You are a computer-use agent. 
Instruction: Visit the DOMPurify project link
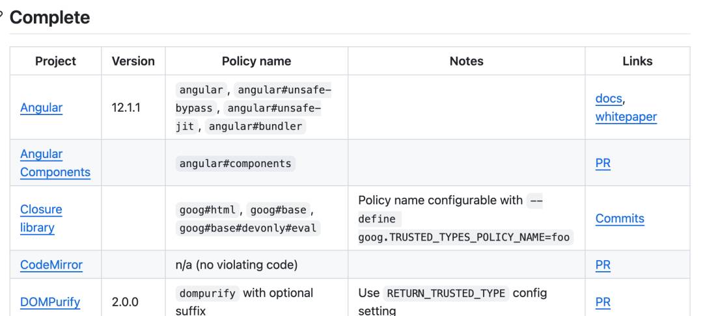click(50, 302)
